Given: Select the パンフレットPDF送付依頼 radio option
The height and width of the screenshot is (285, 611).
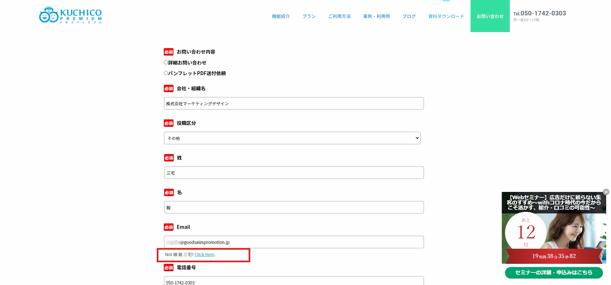Looking at the screenshot, I should (166, 73).
